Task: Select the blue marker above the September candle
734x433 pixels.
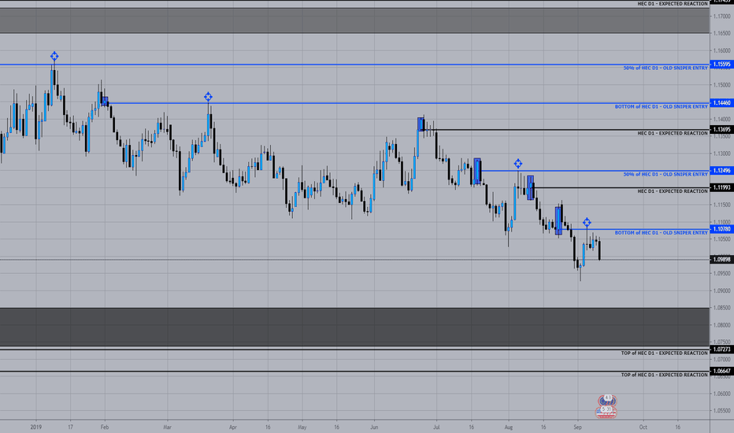Action: click(587, 222)
